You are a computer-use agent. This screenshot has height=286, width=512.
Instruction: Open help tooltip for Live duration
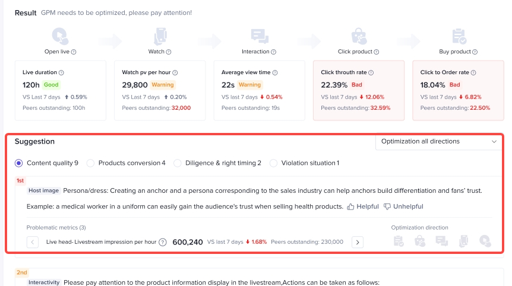(62, 72)
